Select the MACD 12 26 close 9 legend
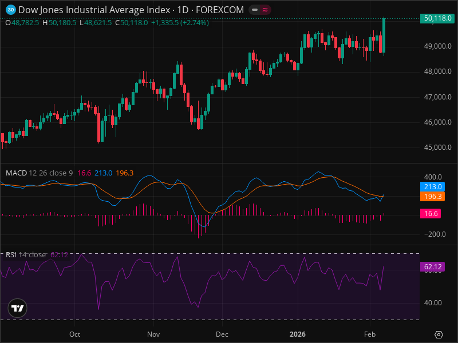This screenshot has height=343, width=458. [39, 173]
